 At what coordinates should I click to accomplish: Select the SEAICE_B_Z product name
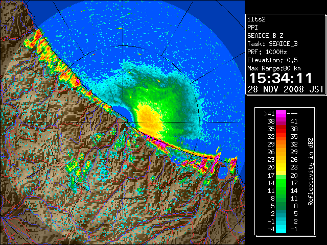coord(265,36)
